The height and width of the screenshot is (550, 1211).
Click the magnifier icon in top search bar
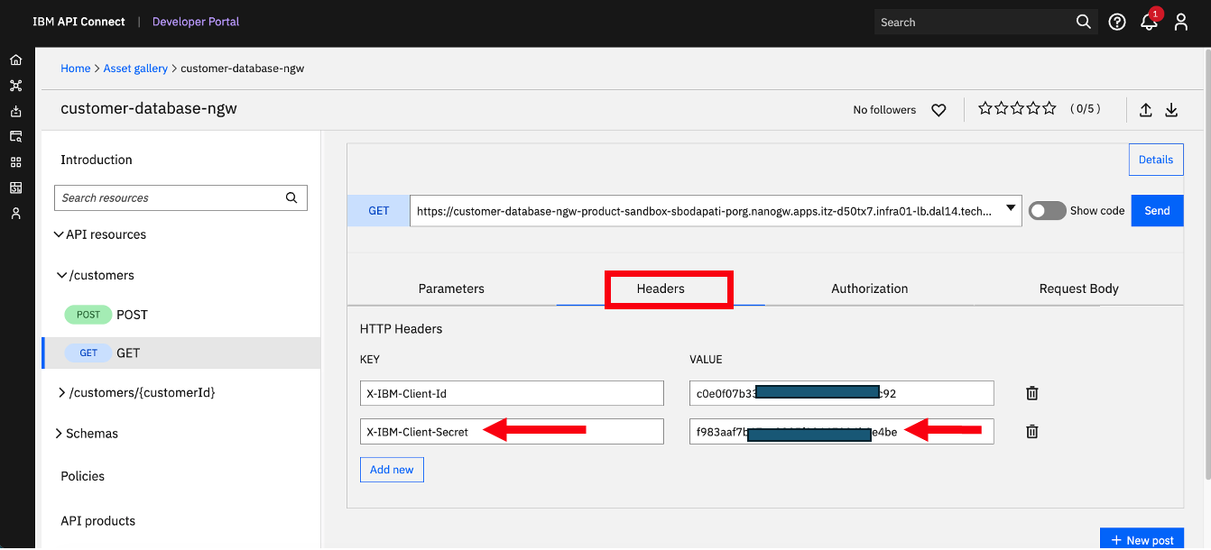pyautogui.click(x=1084, y=22)
